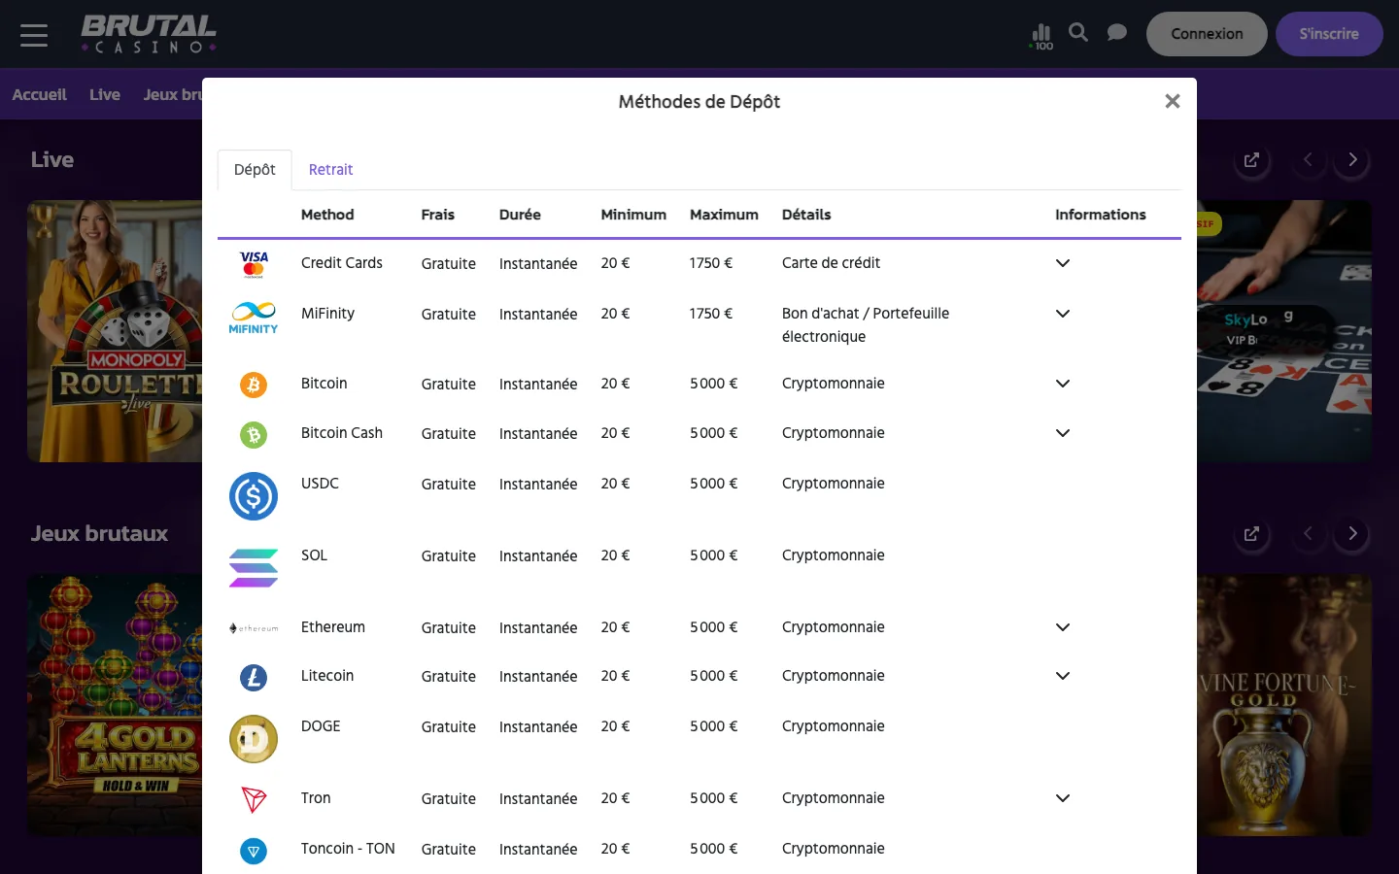Click the orange Bitcoin icon
This screenshot has height=874, width=1399.
click(254, 385)
